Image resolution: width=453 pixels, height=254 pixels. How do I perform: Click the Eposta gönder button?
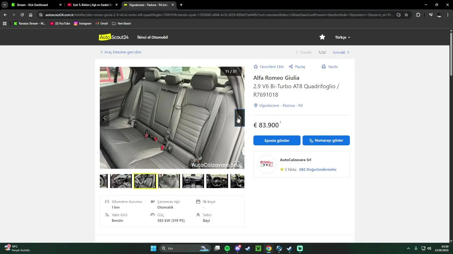pos(277,140)
